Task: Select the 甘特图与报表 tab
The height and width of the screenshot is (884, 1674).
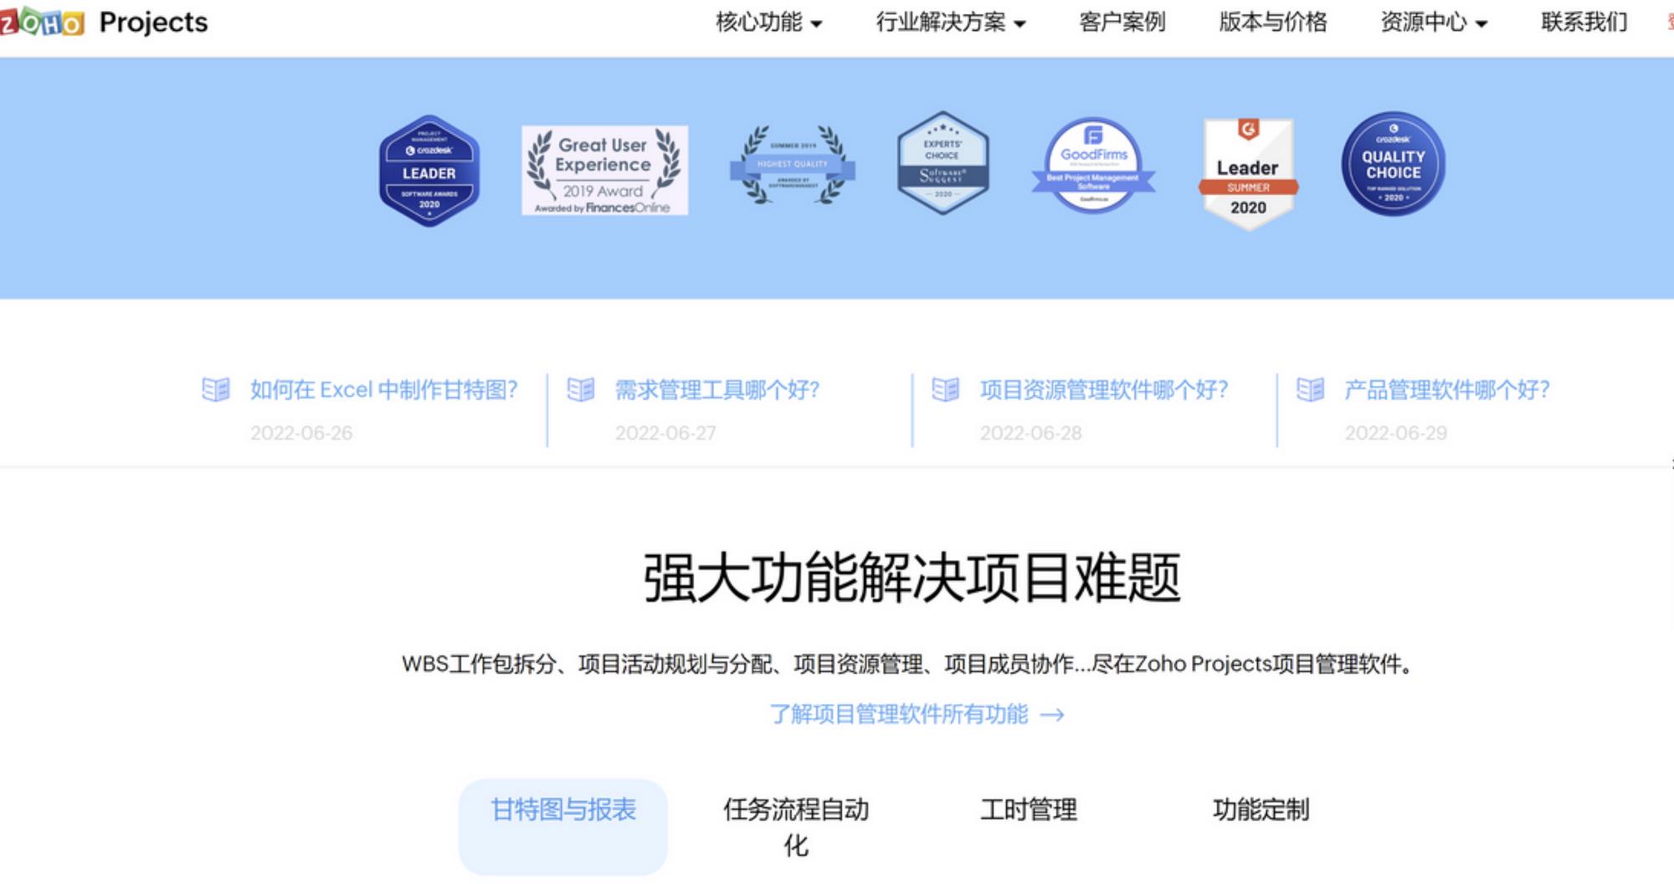Action: pos(563,810)
